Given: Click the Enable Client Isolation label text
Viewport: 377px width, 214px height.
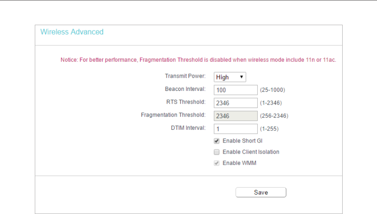Looking at the screenshot, I should 251,152.
